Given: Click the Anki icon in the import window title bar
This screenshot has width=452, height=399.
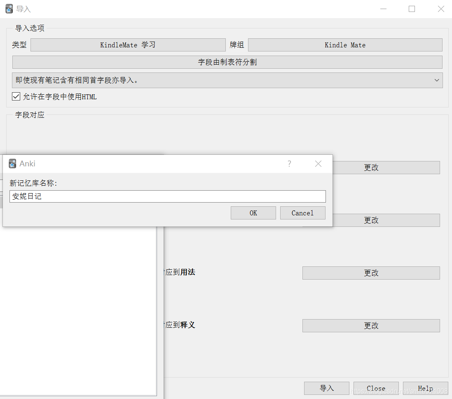Looking at the screenshot, I should click(x=9, y=9).
